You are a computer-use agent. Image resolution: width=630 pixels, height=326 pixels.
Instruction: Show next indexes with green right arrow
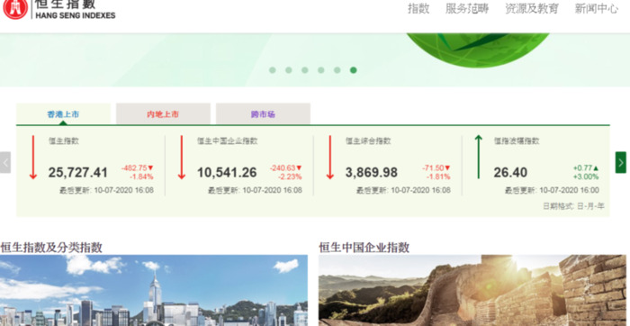620,162
